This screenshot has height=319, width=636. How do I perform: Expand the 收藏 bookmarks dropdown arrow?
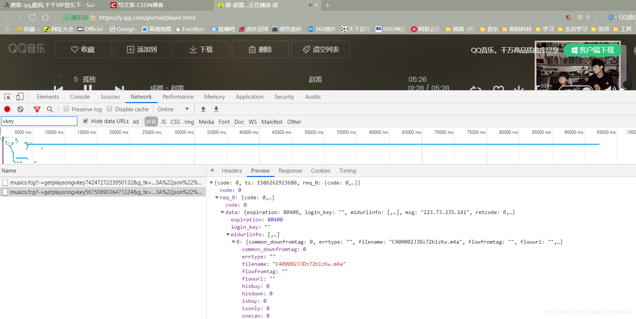pyautogui.click(x=38, y=29)
